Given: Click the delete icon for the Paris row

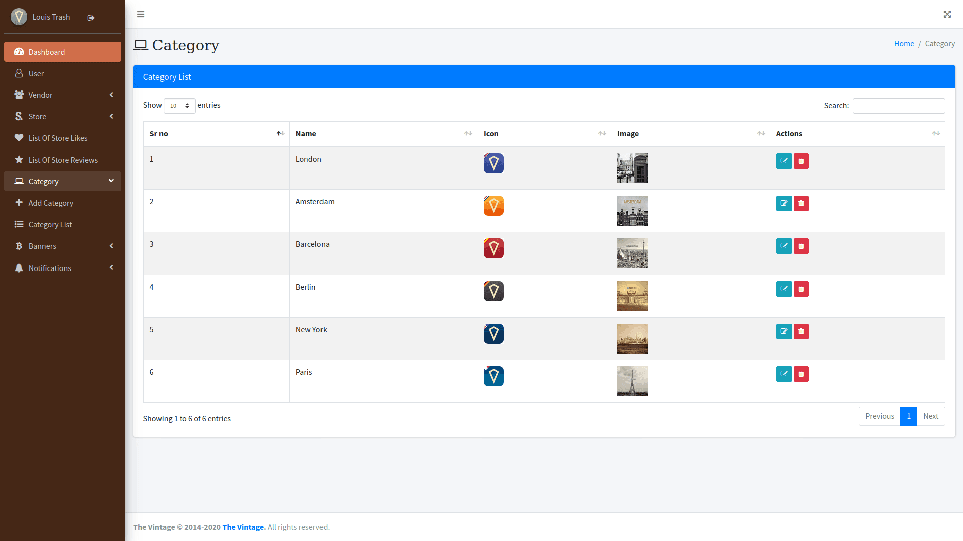Looking at the screenshot, I should click(x=801, y=374).
